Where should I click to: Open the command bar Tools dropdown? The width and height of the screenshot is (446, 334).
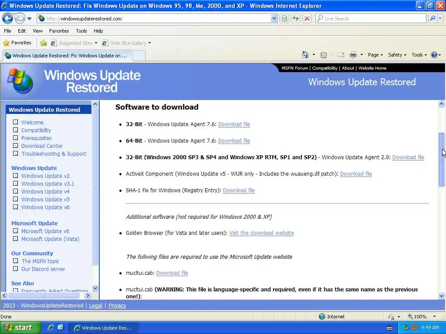(x=419, y=55)
